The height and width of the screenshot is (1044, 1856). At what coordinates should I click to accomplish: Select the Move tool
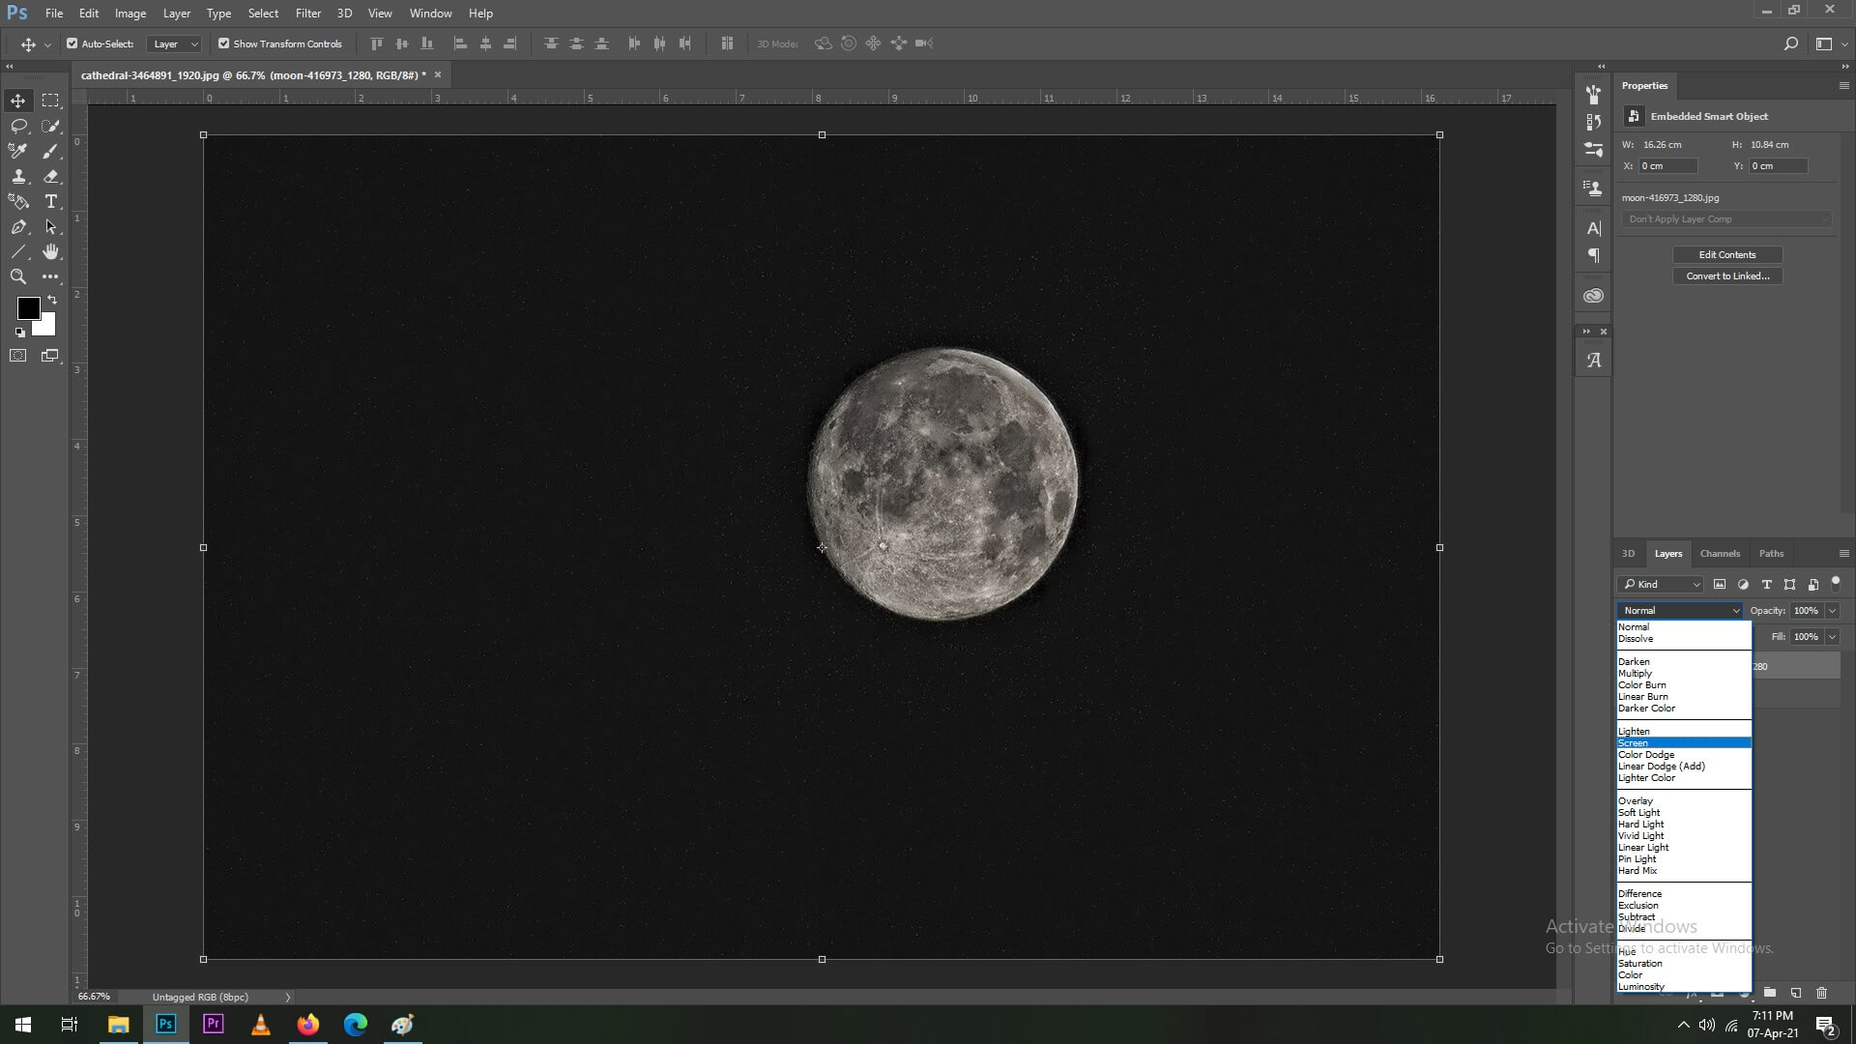[x=18, y=101]
